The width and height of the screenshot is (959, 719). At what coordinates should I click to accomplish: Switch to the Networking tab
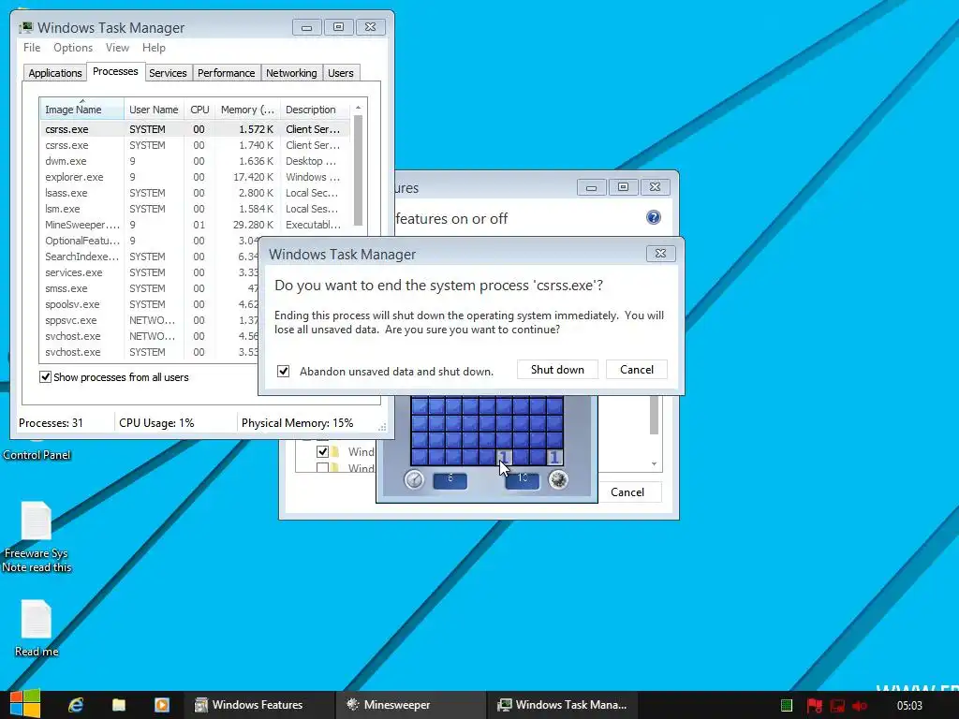click(291, 73)
